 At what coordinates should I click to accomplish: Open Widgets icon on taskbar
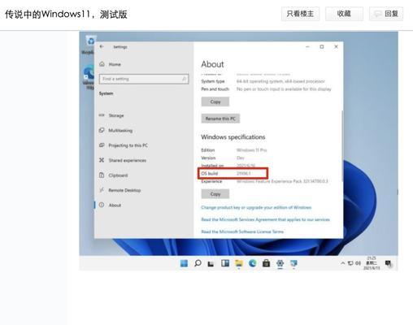(225, 263)
